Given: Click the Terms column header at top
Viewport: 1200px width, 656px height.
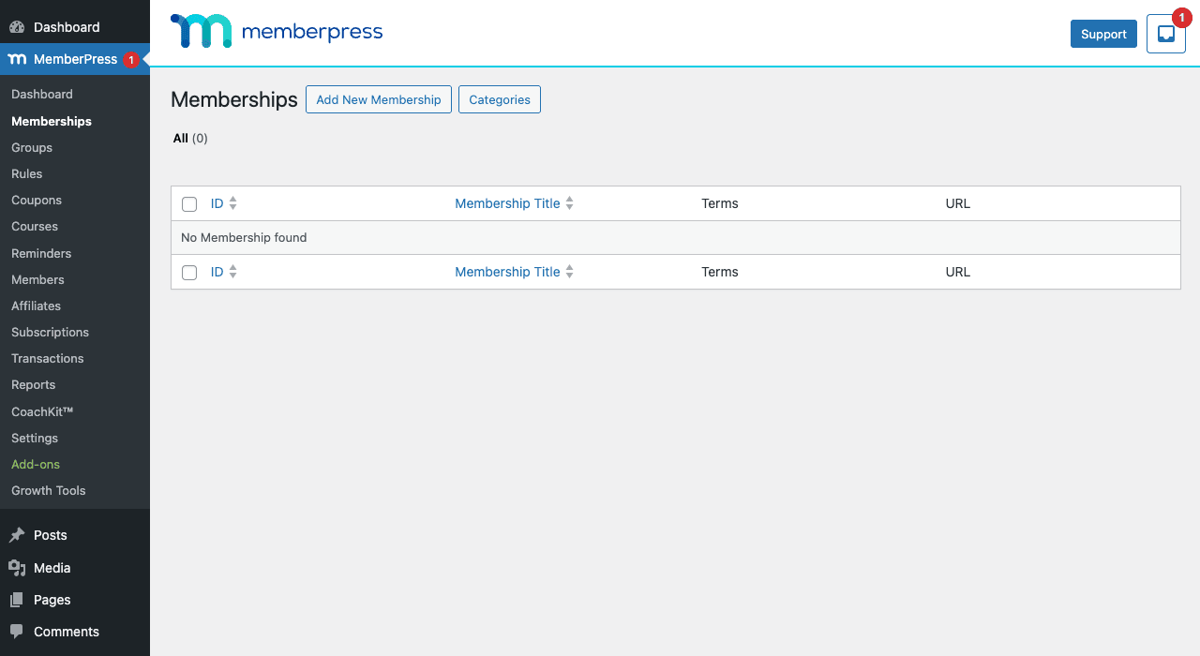Looking at the screenshot, I should tap(720, 203).
